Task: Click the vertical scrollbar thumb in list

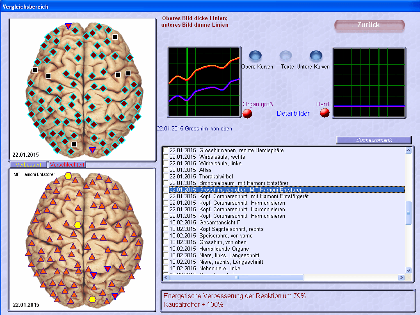Action: pos(408,213)
